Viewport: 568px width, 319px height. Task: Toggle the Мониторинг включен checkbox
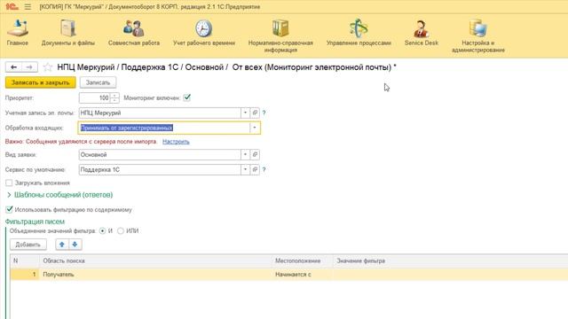(187, 97)
